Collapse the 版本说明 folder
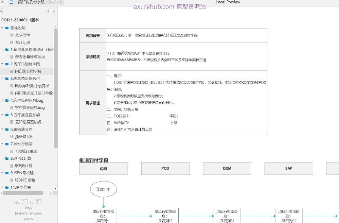The height and width of the screenshot is (223, 339). click(2, 28)
